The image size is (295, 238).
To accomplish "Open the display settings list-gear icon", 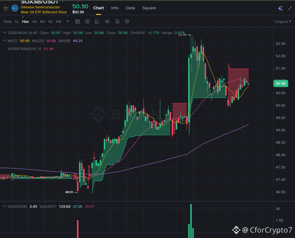I will tap(117, 21).
